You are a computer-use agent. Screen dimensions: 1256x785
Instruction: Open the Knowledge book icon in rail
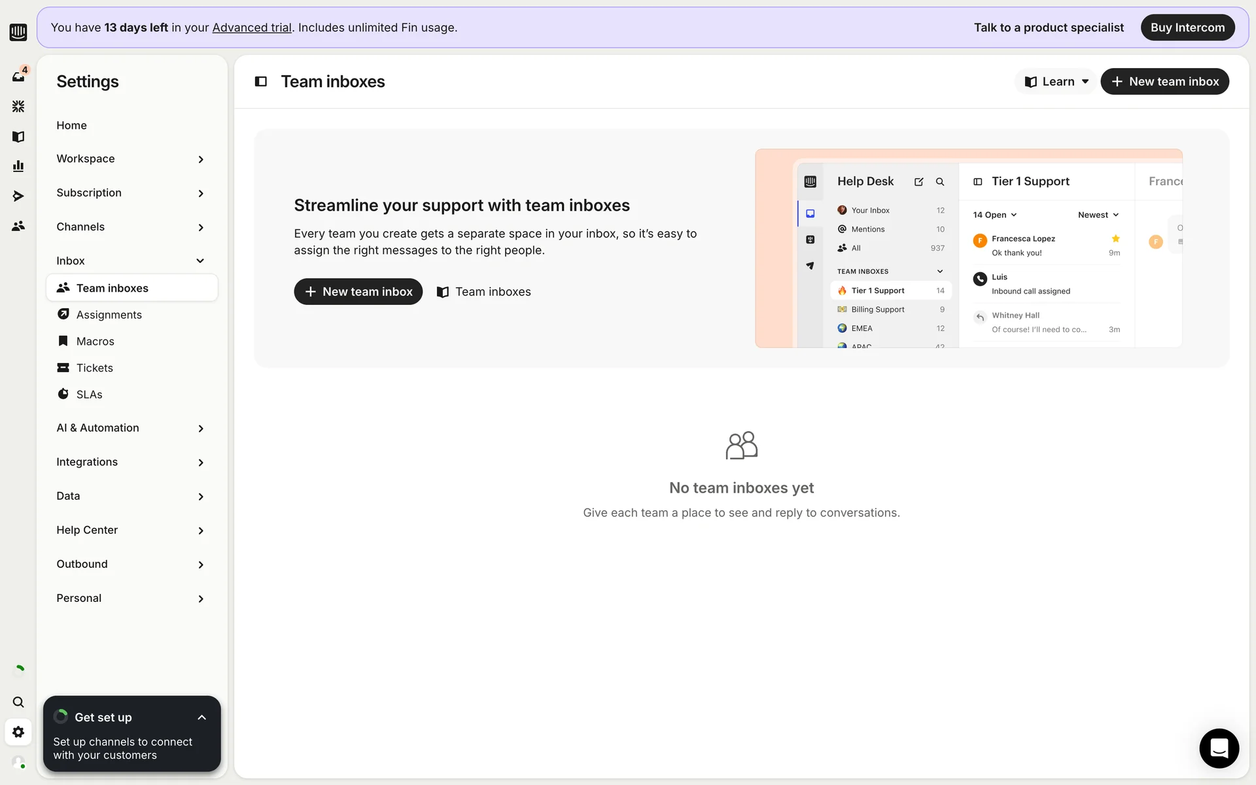click(x=18, y=136)
